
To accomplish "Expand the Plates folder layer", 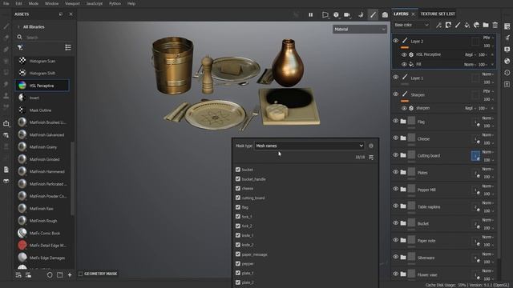I will coord(403,173).
